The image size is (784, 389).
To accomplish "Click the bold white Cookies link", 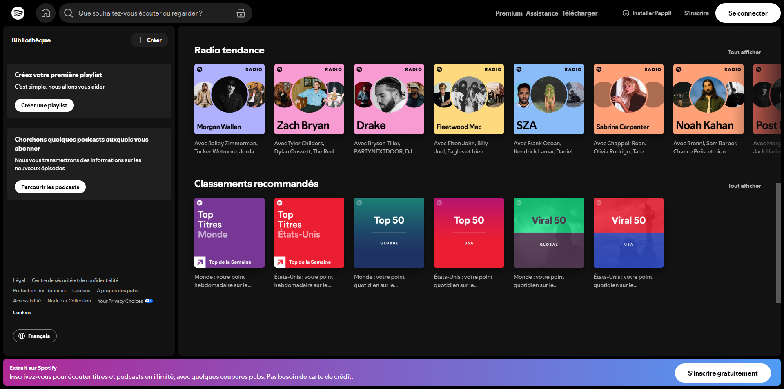I will click(22, 313).
